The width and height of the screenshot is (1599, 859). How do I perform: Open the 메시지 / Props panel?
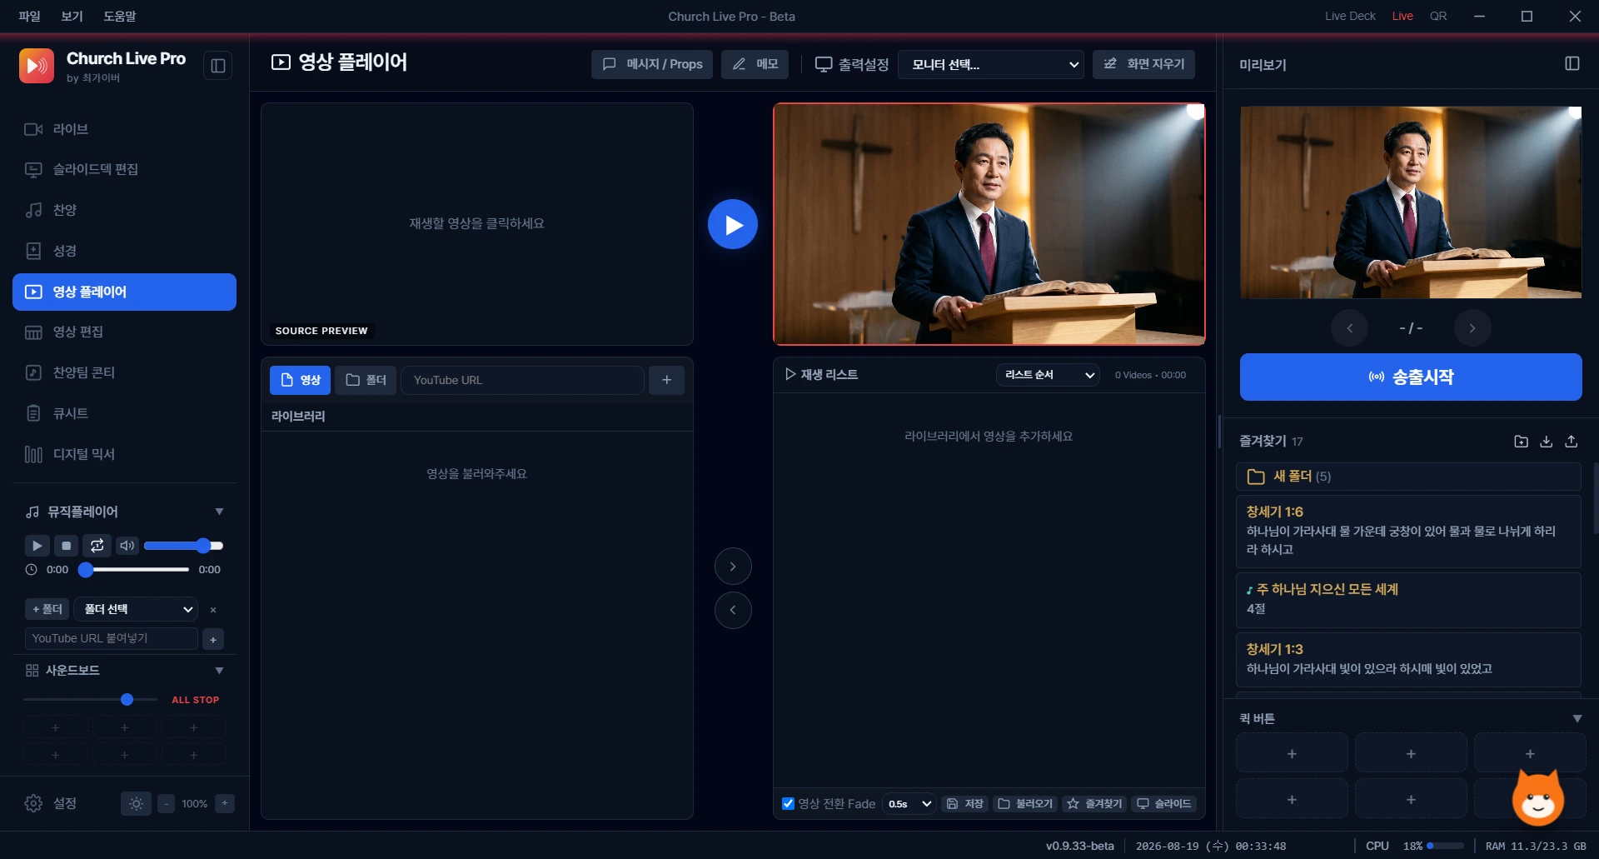point(652,64)
